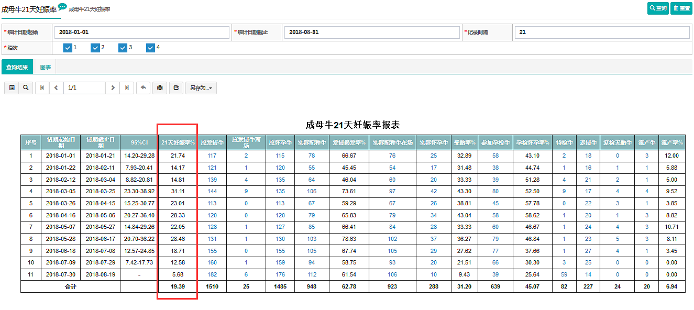Uncheck parity 1 checkbox
The width and height of the screenshot is (694, 310).
pyautogui.click(x=68, y=48)
